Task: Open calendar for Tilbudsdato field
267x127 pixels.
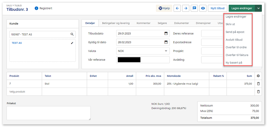Action: [x=166, y=33]
